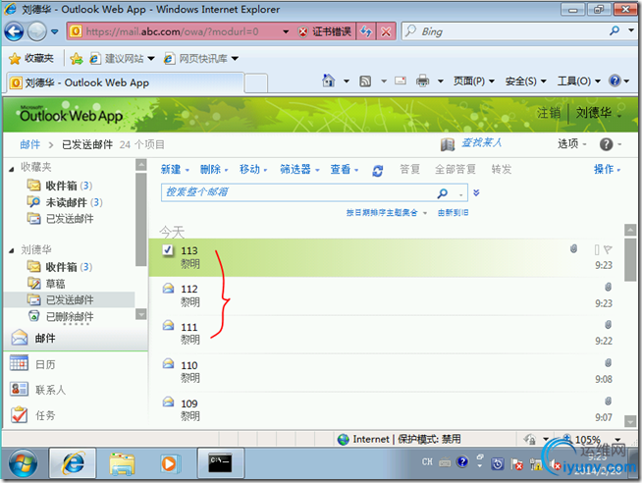
Task: Click the flag icon on message 113
Action: (x=608, y=249)
